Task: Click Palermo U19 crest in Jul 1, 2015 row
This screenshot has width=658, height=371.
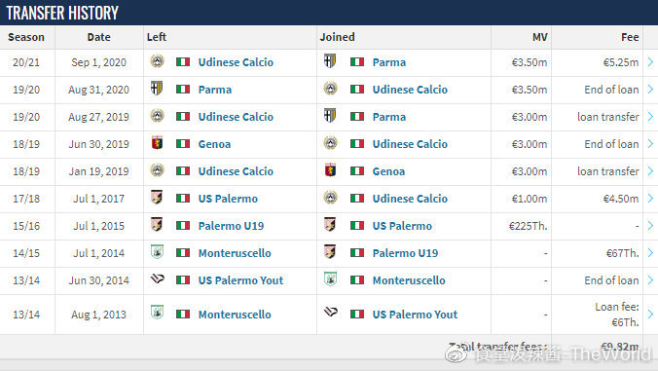Action: [157, 225]
